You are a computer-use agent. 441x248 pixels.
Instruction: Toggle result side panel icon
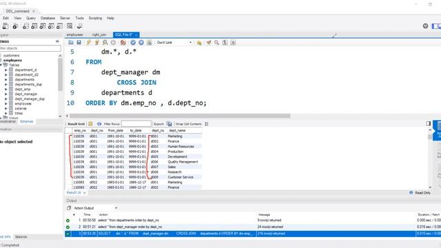(428, 123)
